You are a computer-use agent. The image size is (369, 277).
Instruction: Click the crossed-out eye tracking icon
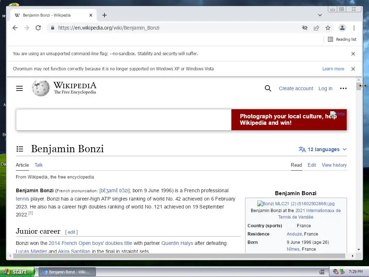pyautogui.click(x=305, y=28)
